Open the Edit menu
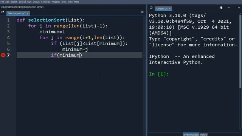The height and width of the screenshot is (136, 242). point(7,2)
